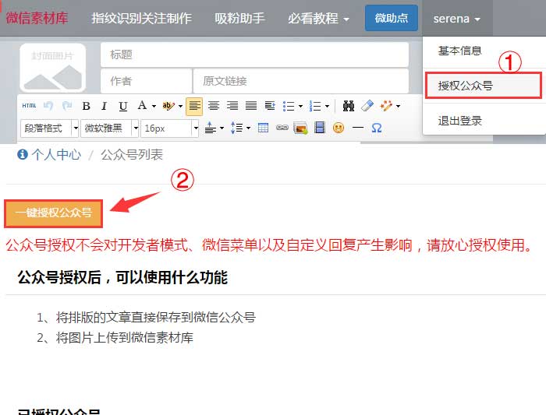Insert special character Omega
The image size is (546, 415).
[377, 128]
